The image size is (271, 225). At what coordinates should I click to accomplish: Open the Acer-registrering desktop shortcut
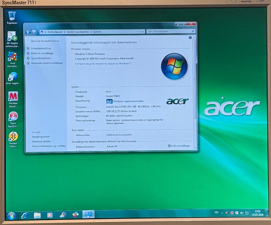tap(13, 78)
